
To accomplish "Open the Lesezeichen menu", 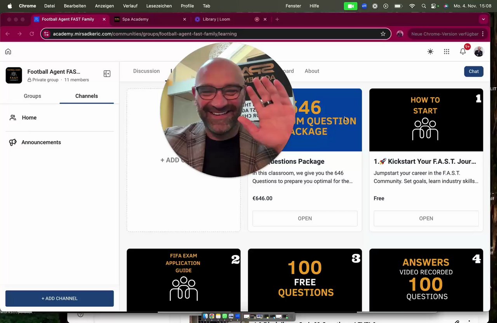I will pos(159,6).
